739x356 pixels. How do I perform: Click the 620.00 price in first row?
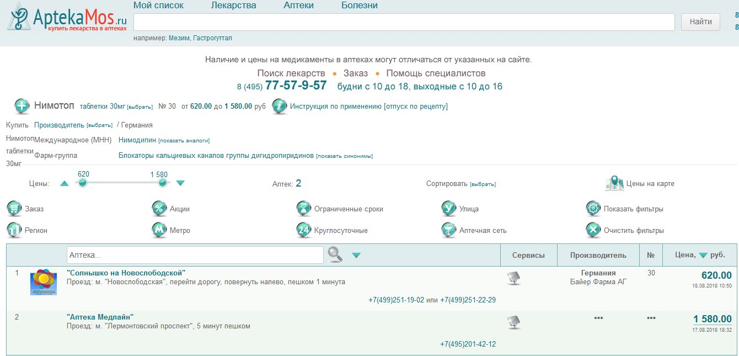pos(716,275)
